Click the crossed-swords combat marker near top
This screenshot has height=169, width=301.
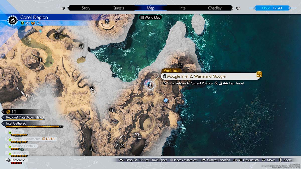point(107,21)
